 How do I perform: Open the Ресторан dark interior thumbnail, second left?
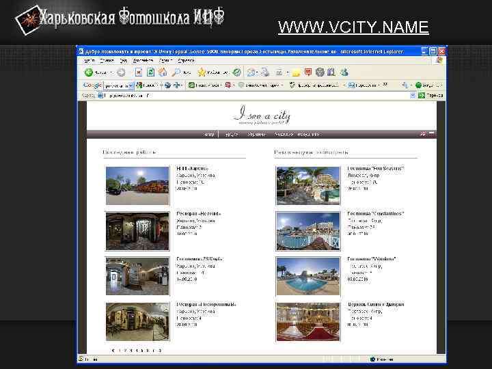pyautogui.click(x=137, y=231)
